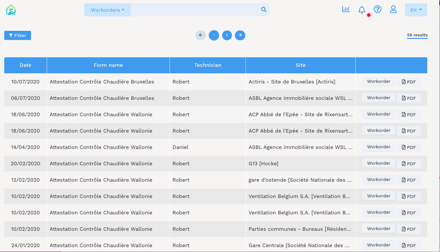Viewport: 440px width, 252px height.
Task: Select date cell 14/04/2020
Action: click(25, 147)
